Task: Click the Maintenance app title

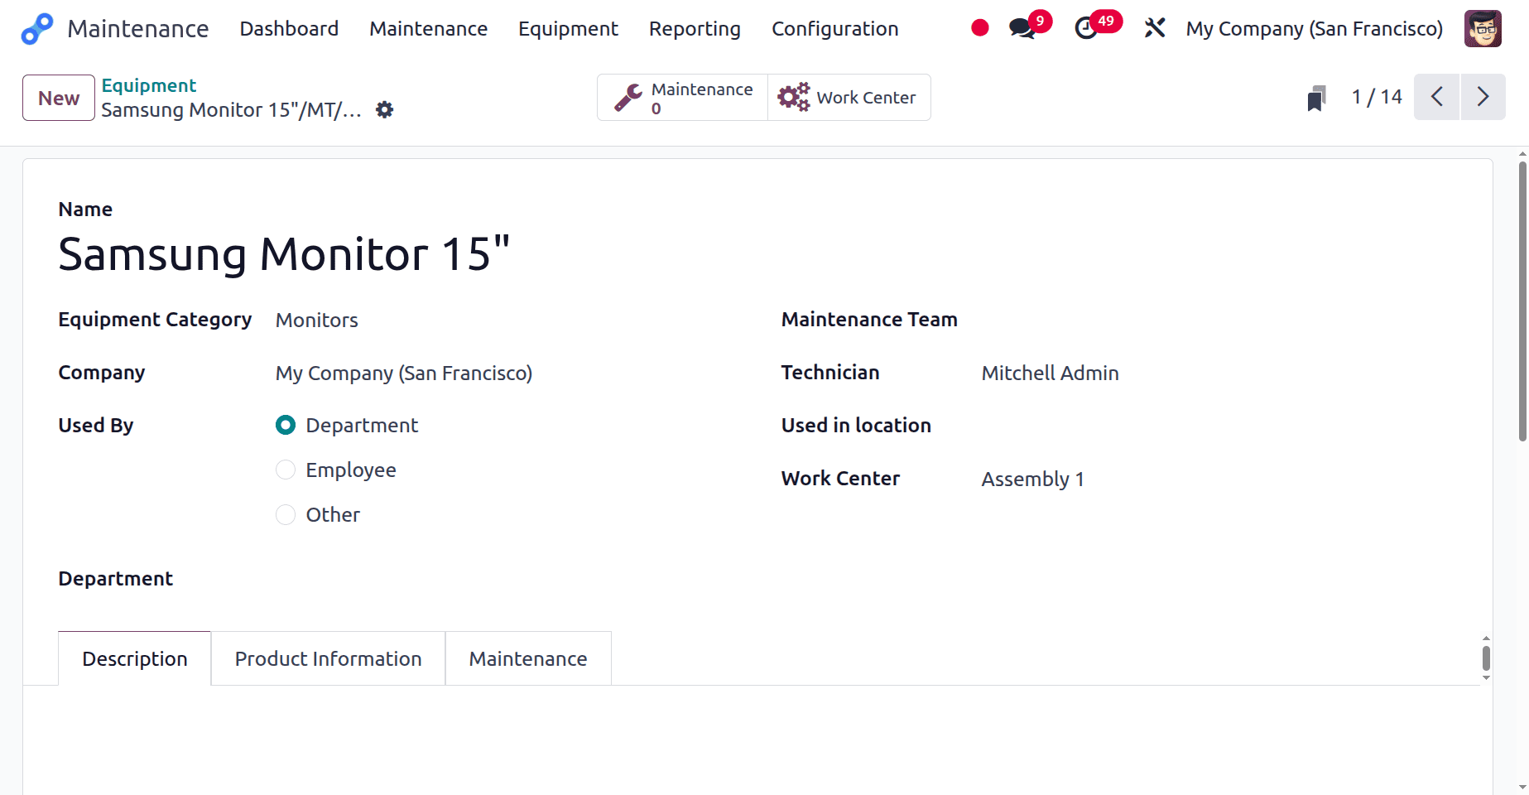Action: (138, 29)
